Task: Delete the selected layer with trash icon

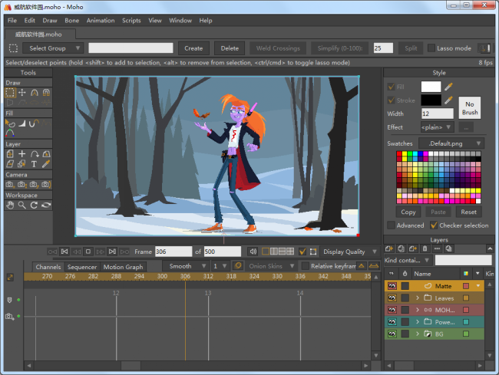Action: [425, 248]
